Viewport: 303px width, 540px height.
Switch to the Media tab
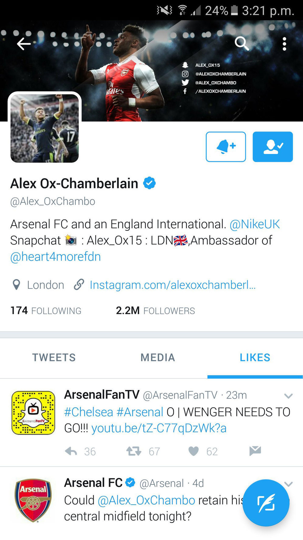click(x=158, y=357)
